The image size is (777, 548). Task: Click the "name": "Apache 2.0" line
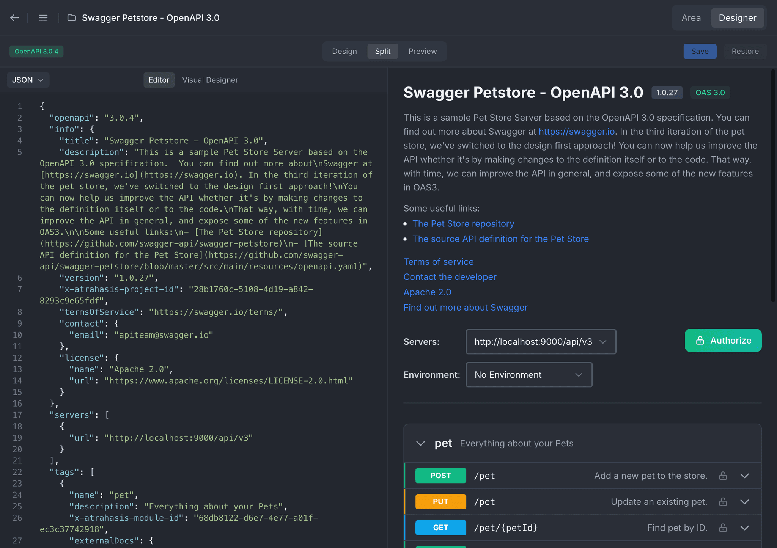(x=121, y=369)
